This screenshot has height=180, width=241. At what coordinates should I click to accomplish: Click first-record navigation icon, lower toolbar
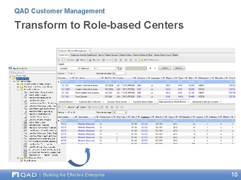coord(102,107)
